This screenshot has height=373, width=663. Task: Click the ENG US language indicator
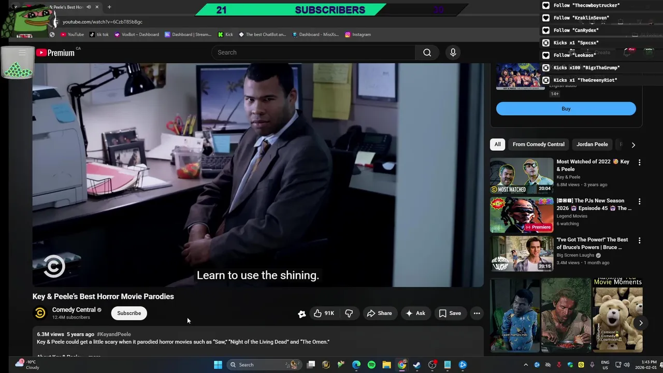605,365
